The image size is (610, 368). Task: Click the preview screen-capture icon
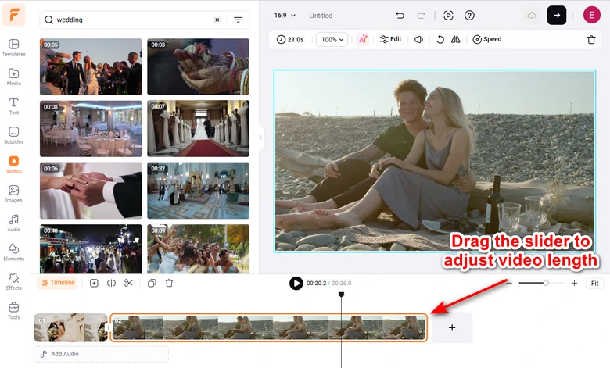pyautogui.click(x=448, y=16)
